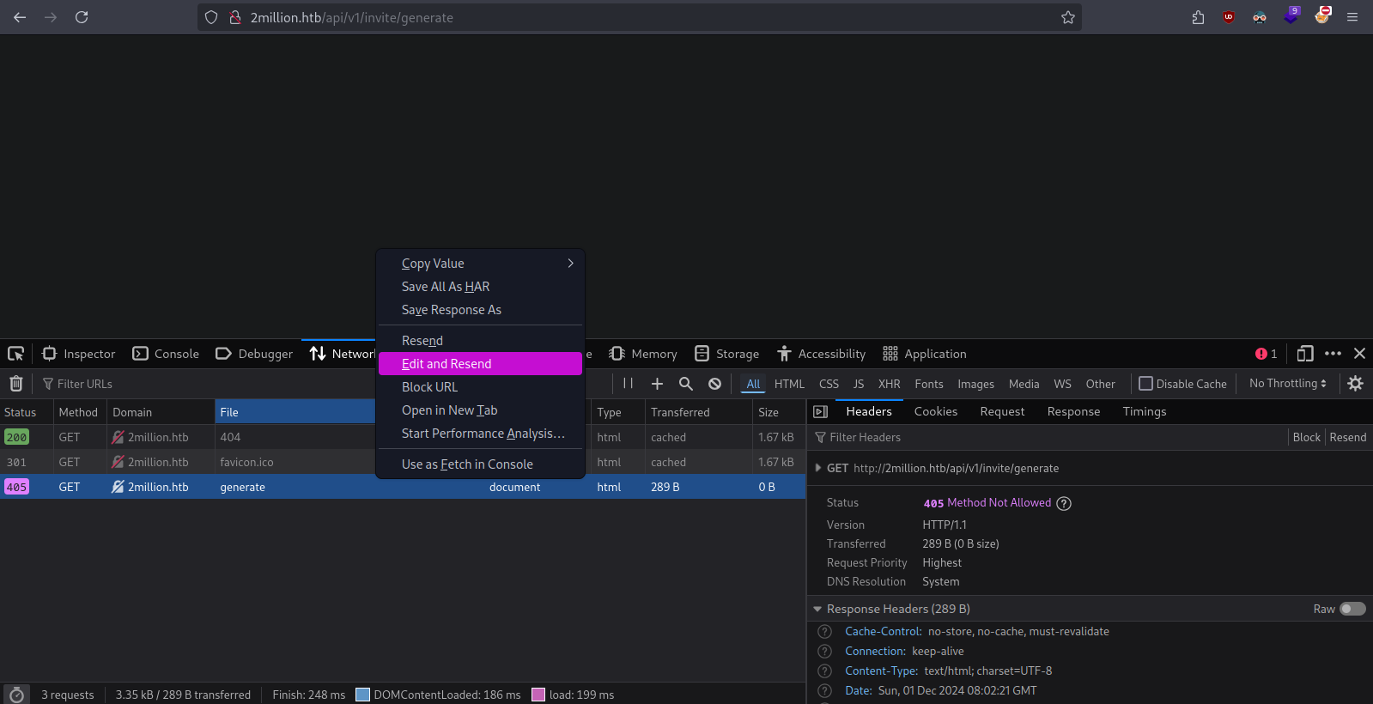Sort requests by File column
Screen dimensions: 1373x704
pyautogui.click(x=295, y=412)
